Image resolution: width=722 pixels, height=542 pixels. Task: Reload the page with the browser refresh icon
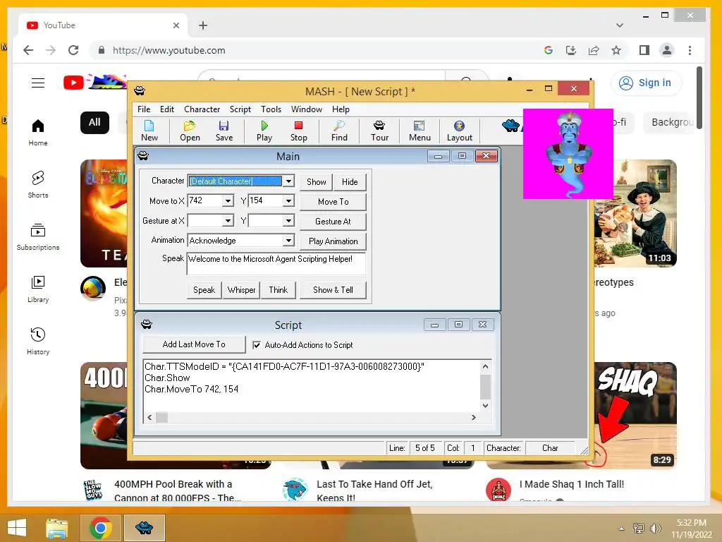point(73,50)
